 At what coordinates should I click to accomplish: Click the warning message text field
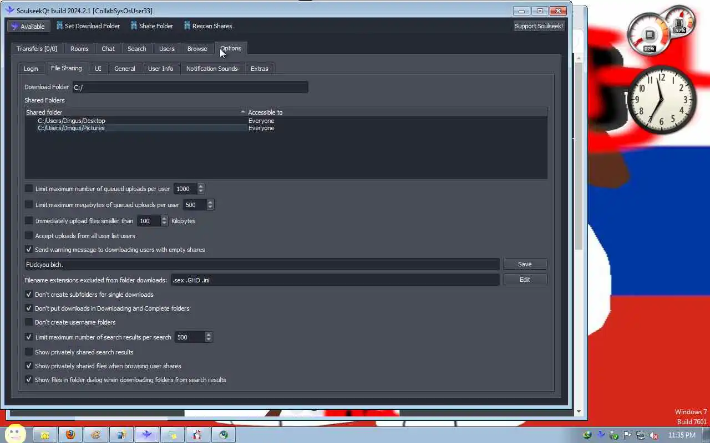262,265
